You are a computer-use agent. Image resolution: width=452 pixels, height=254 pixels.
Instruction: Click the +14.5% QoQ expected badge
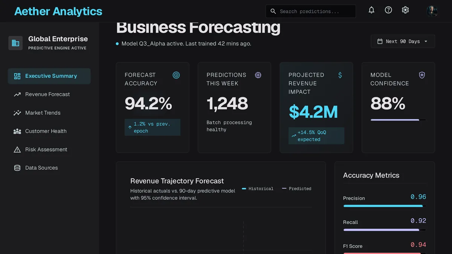point(316,136)
